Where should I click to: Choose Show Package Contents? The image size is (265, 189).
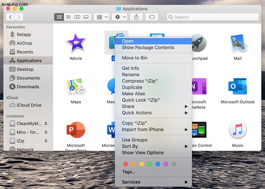point(153,47)
